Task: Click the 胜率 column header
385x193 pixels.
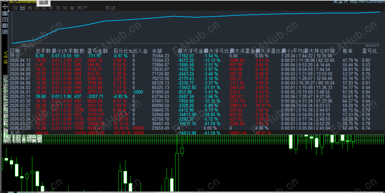Action: click(348, 51)
